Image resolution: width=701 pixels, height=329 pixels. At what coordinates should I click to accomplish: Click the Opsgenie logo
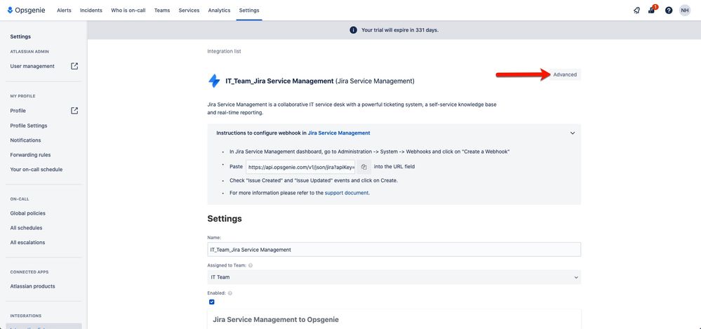[x=26, y=11]
